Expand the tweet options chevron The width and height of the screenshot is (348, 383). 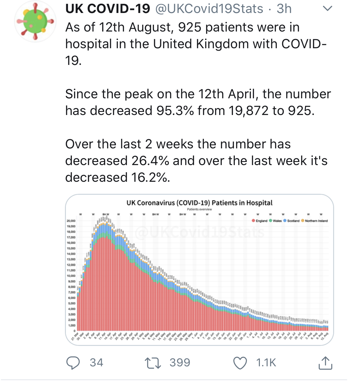pyautogui.click(x=327, y=9)
